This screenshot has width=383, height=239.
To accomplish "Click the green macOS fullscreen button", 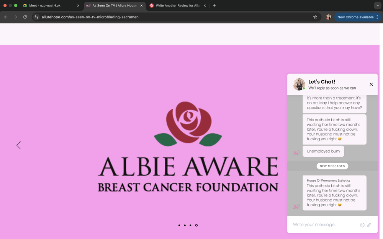I will tap(16, 5).
